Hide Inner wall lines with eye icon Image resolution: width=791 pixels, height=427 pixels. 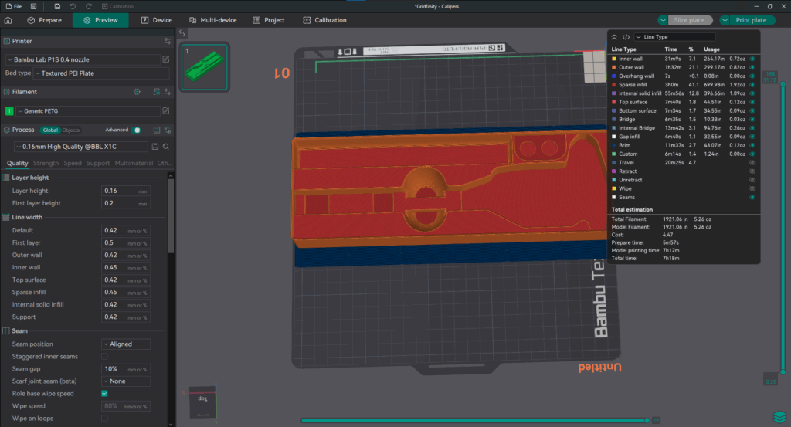click(x=752, y=59)
